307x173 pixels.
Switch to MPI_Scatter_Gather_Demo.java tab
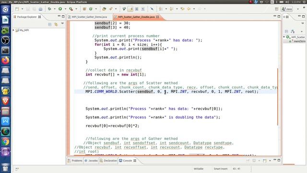point(89,17)
